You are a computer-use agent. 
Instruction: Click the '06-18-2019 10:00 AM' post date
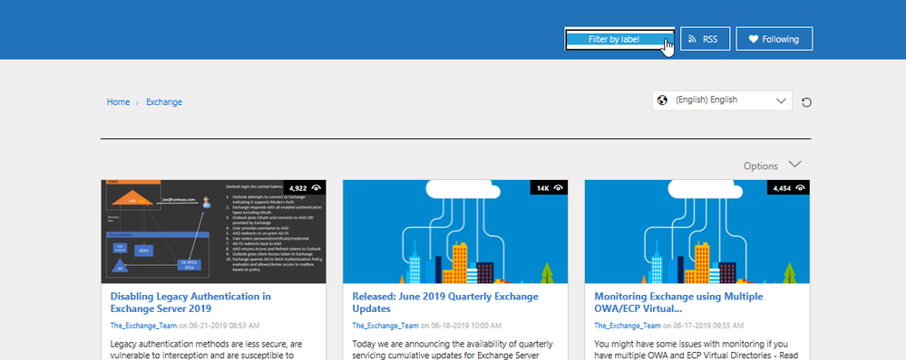[x=466, y=326]
